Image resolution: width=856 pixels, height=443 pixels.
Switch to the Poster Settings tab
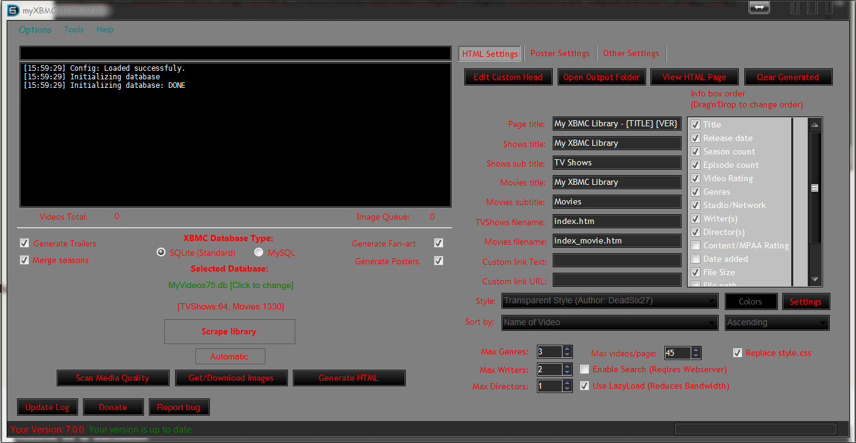[x=560, y=53]
